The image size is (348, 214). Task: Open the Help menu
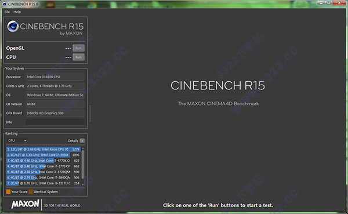coord(17,12)
